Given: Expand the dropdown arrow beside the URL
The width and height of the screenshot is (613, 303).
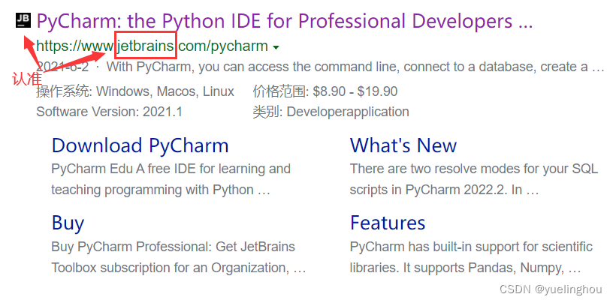Looking at the screenshot, I should coord(276,48).
